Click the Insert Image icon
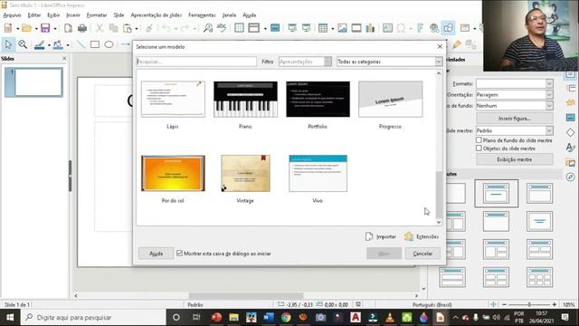This screenshot has height=326, width=579. pyautogui.click(x=342, y=28)
